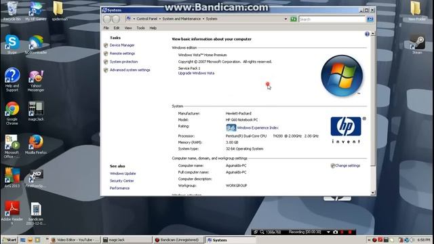The height and width of the screenshot is (244, 434).
Task: Open the Recycle Bin desktop icon
Action: point(12,11)
